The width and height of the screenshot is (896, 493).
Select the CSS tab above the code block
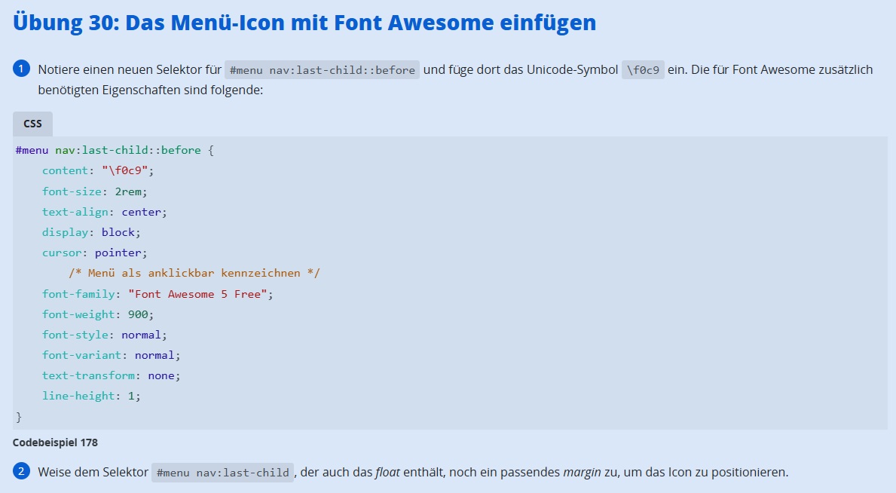(32, 124)
